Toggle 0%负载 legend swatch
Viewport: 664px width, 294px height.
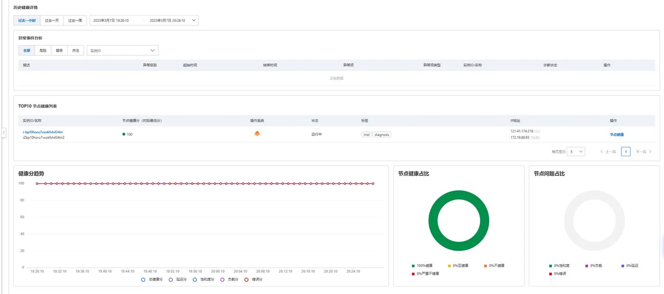[586, 266]
